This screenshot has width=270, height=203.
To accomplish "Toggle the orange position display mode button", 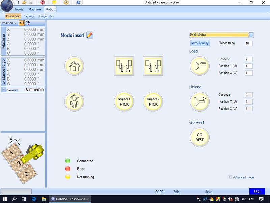I will click(x=22, y=23).
